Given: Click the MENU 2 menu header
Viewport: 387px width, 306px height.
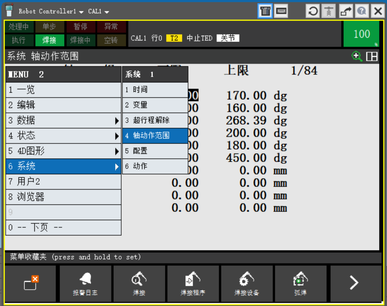Looking at the screenshot, I should point(63,74).
